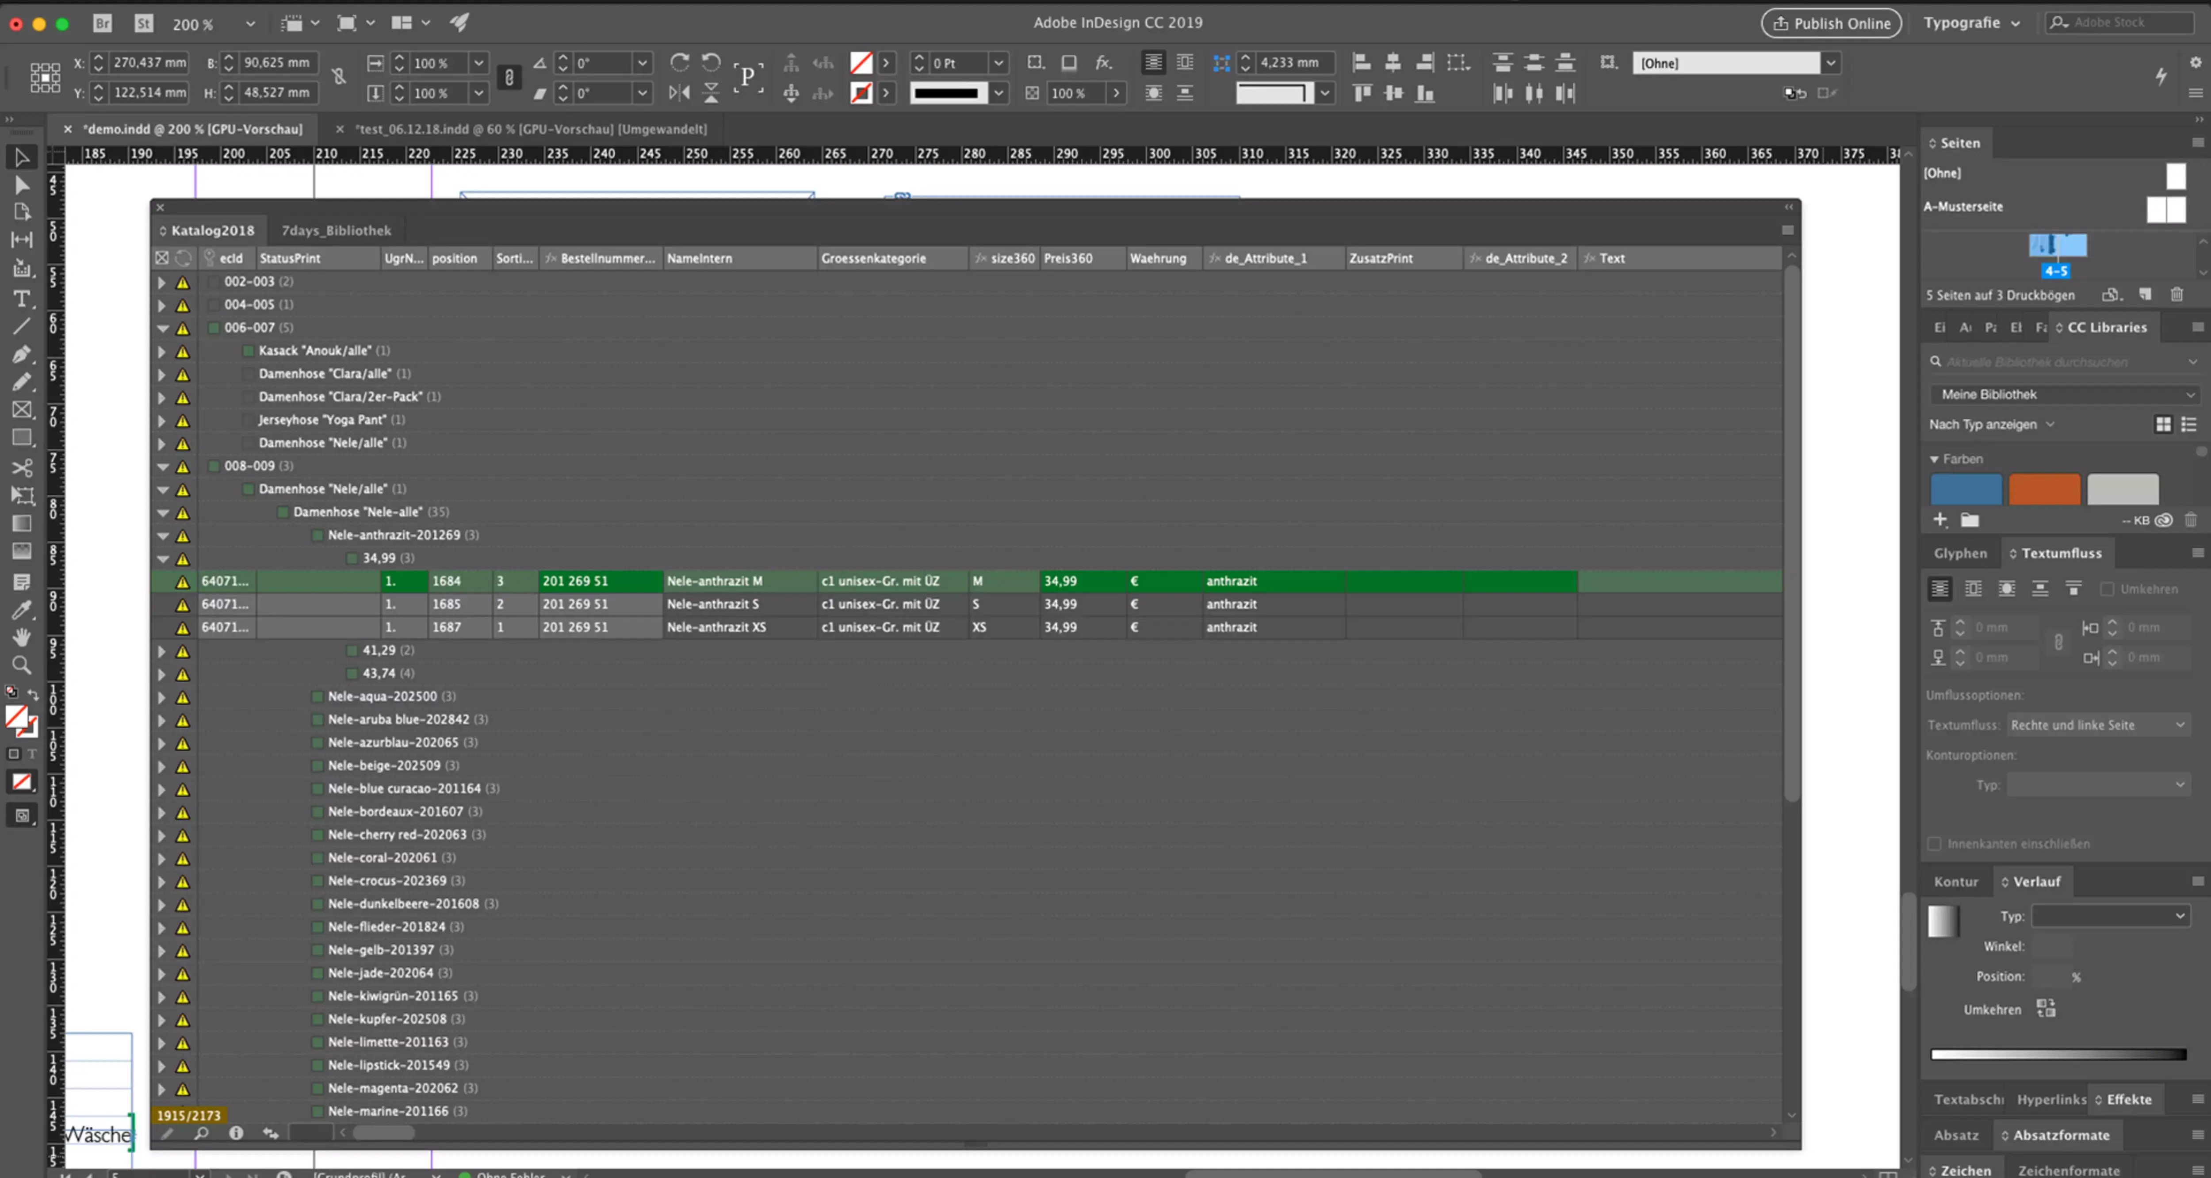Click the info icon in Katalog2018 panel
2211x1178 pixels.
pyautogui.click(x=236, y=1132)
